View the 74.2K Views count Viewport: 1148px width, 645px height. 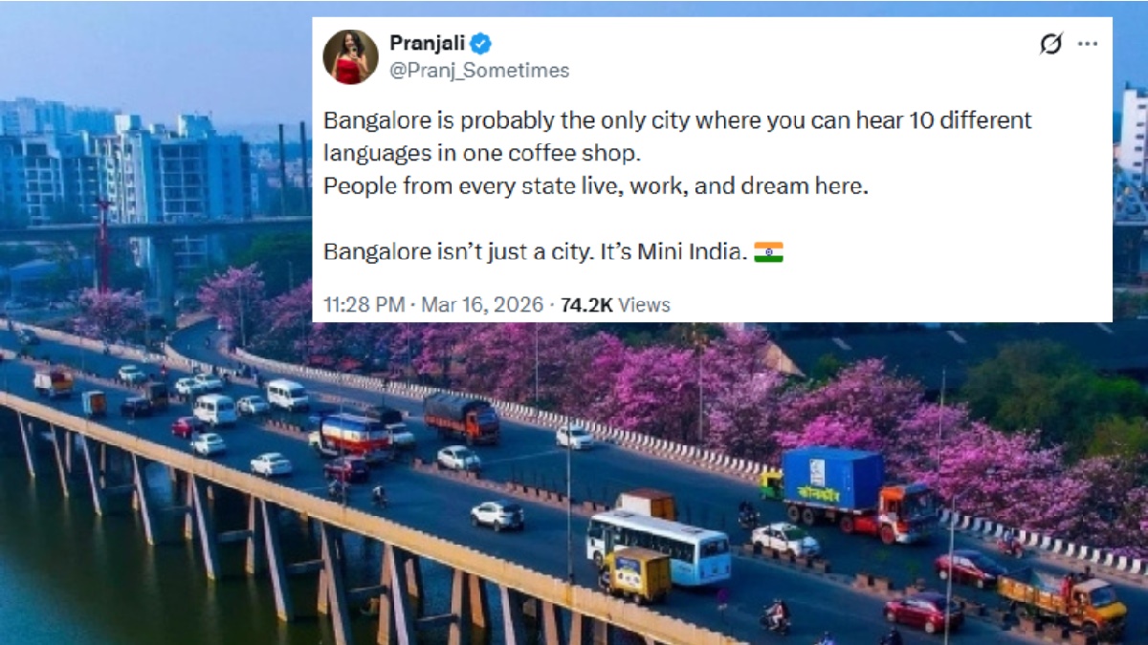pos(615,305)
